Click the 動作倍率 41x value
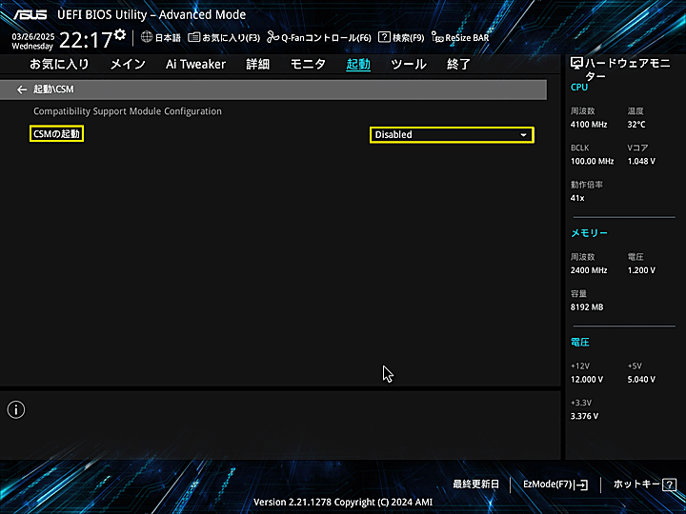The height and width of the screenshot is (514, 686). (x=577, y=198)
